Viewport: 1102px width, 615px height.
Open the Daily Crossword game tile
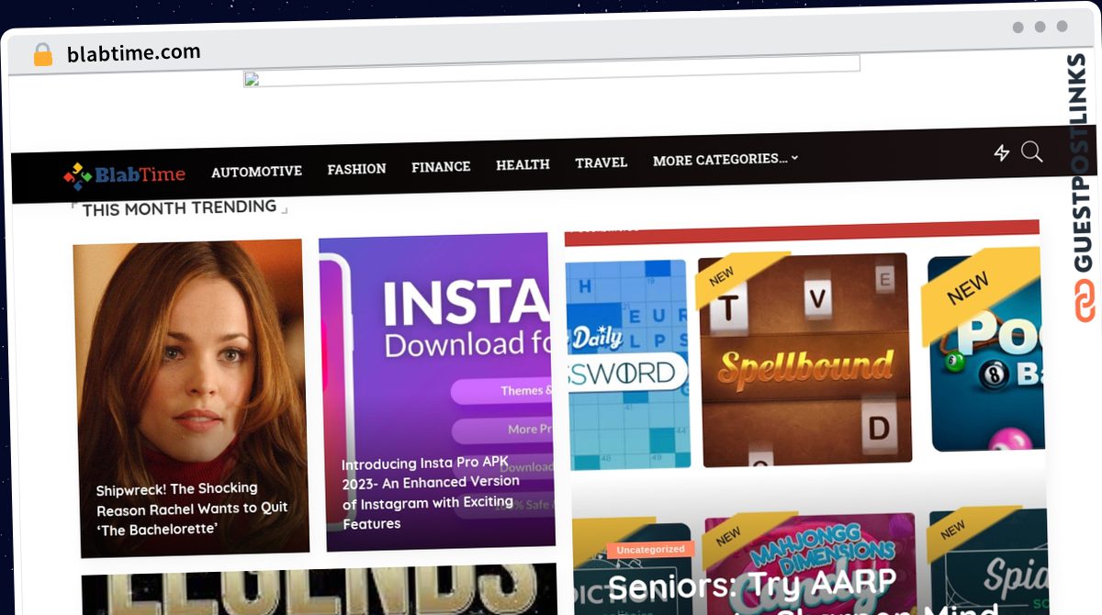(627, 364)
